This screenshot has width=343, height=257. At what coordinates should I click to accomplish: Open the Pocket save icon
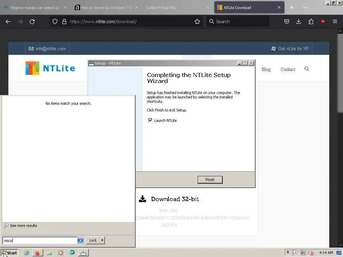pyautogui.click(x=287, y=21)
